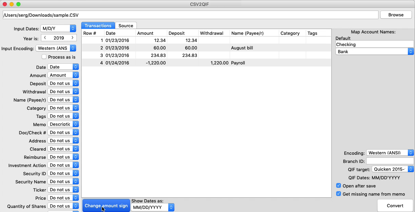Screen dimensions: 415x212
Task: Select the Transactions tab
Action: [x=98, y=26]
